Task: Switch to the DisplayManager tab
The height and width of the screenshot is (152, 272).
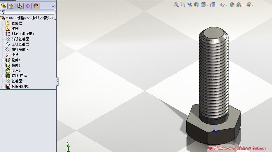Action: click(36, 6)
